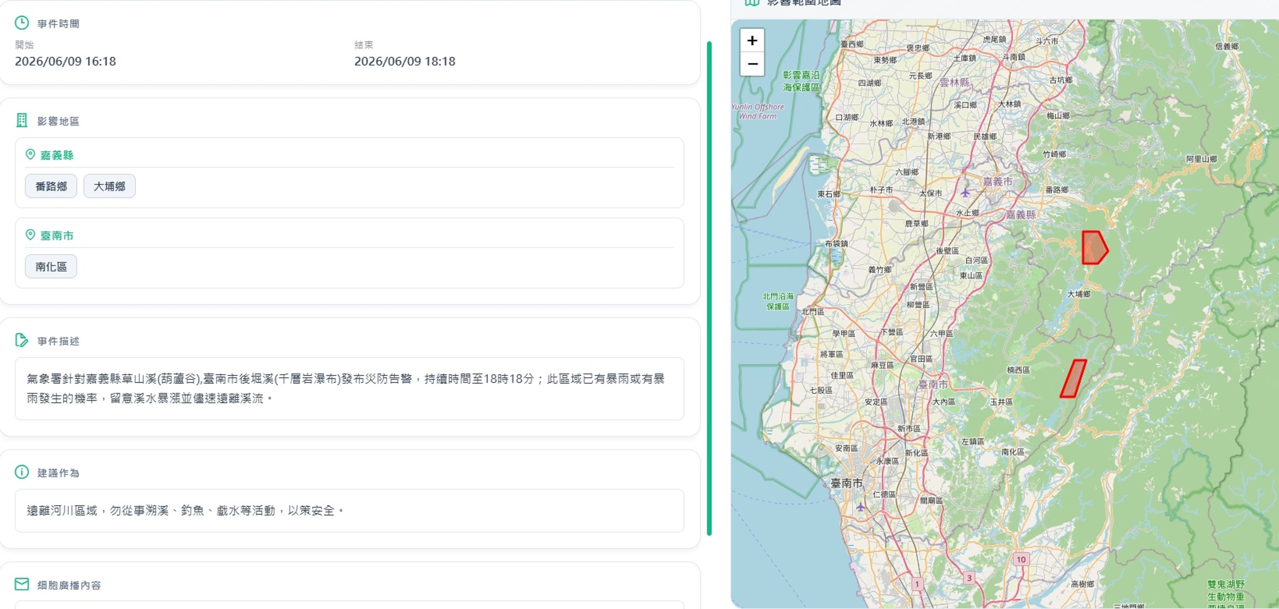Click the route 3 highway shield
The height and width of the screenshot is (609, 1279).
969,578
